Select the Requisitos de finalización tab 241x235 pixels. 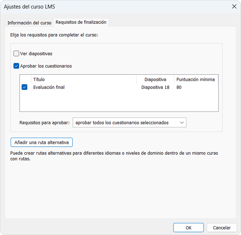click(81, 22)
